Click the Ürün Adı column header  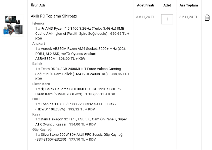click(38, 5)
